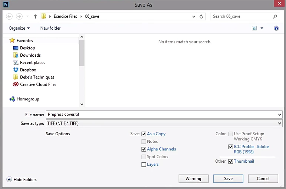Click the Desktop monitor icon

tap(16, 48)
